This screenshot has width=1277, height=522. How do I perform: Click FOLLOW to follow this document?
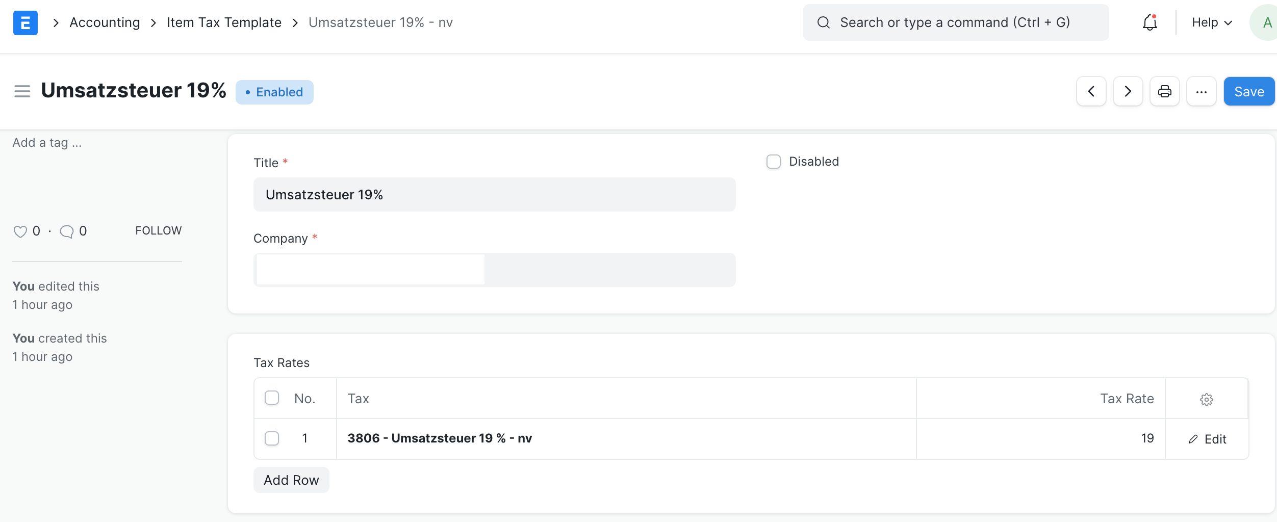tap(158, 230)
